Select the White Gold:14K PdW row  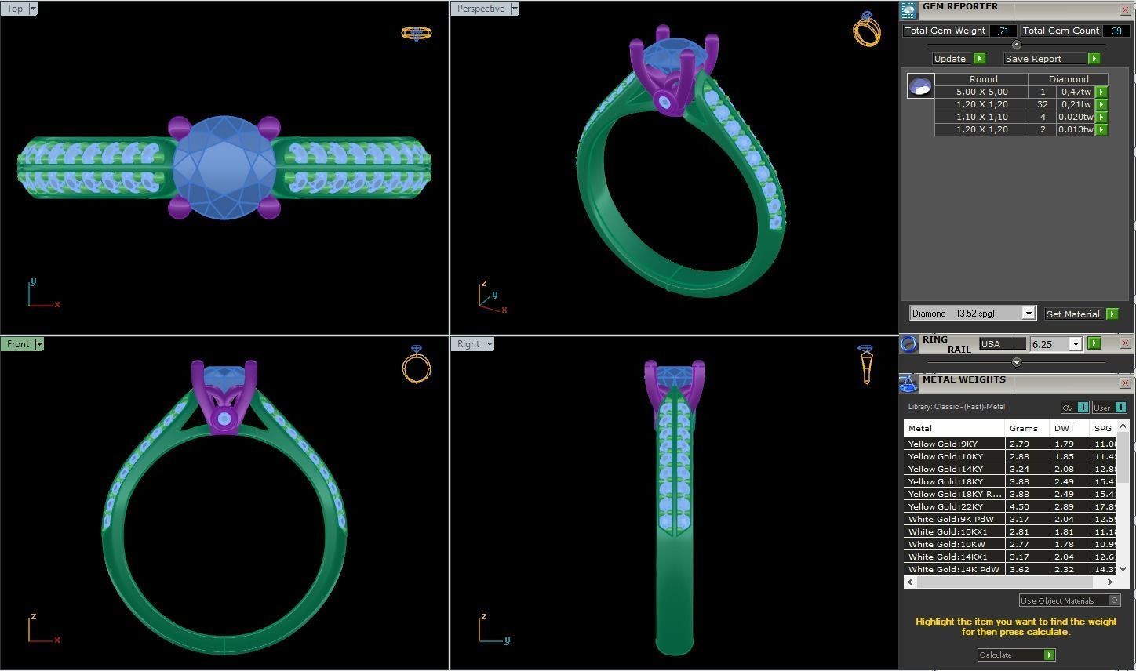[x=1010, y=569]
